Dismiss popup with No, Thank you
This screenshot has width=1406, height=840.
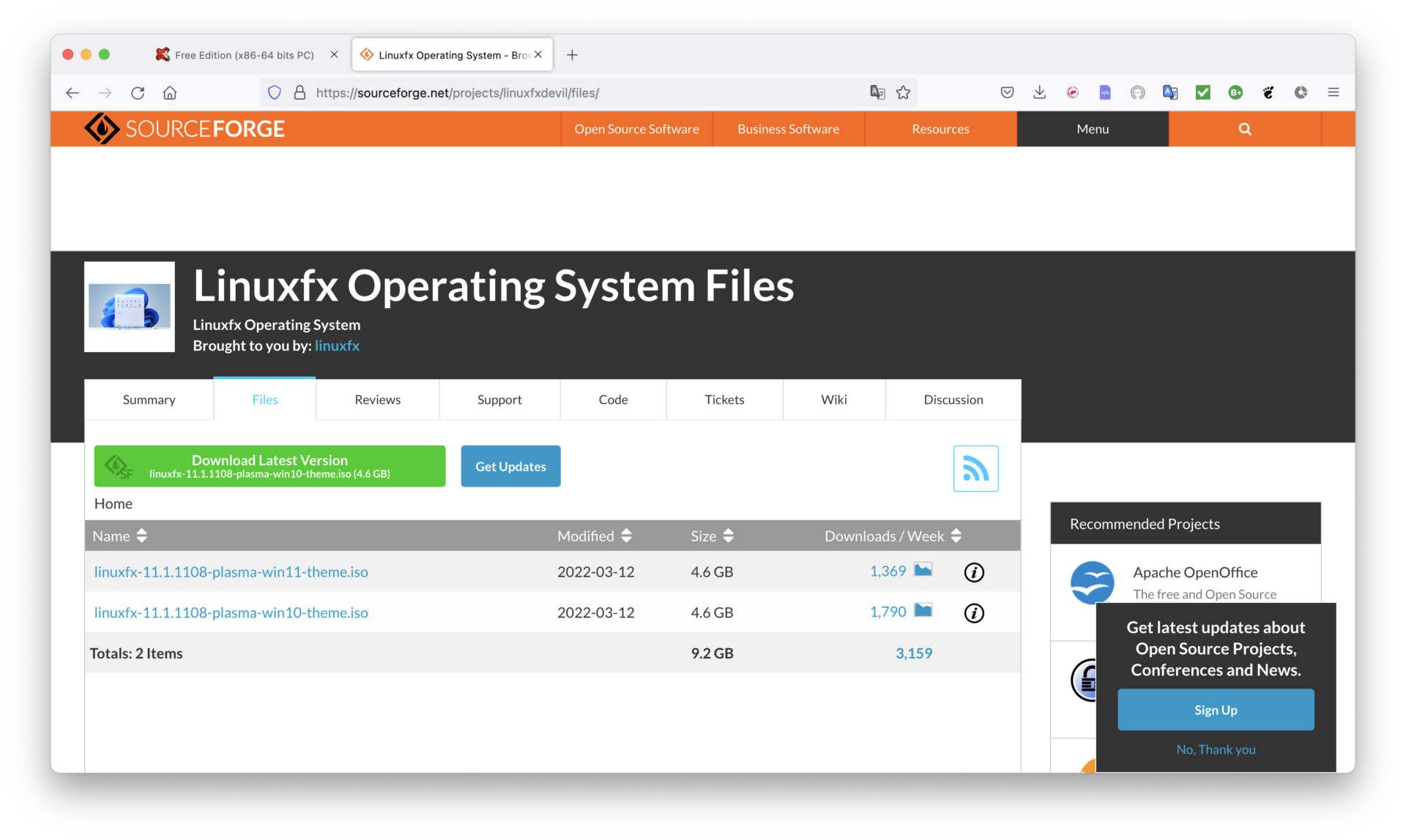click(1216, 750)
